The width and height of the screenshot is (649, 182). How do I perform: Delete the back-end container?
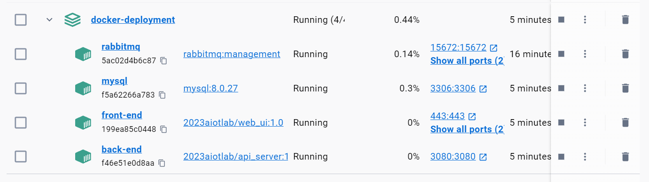625,157
